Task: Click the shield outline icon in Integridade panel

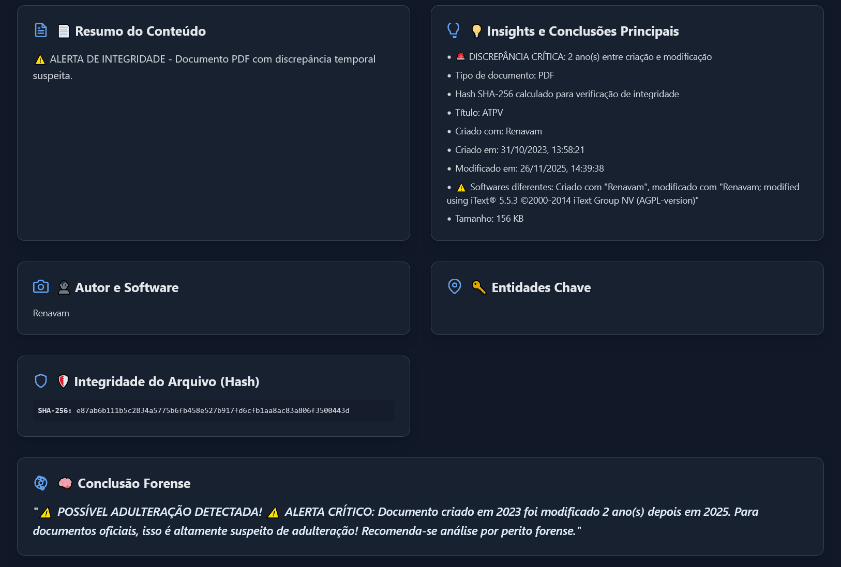Action: click(x=40, y=381)
